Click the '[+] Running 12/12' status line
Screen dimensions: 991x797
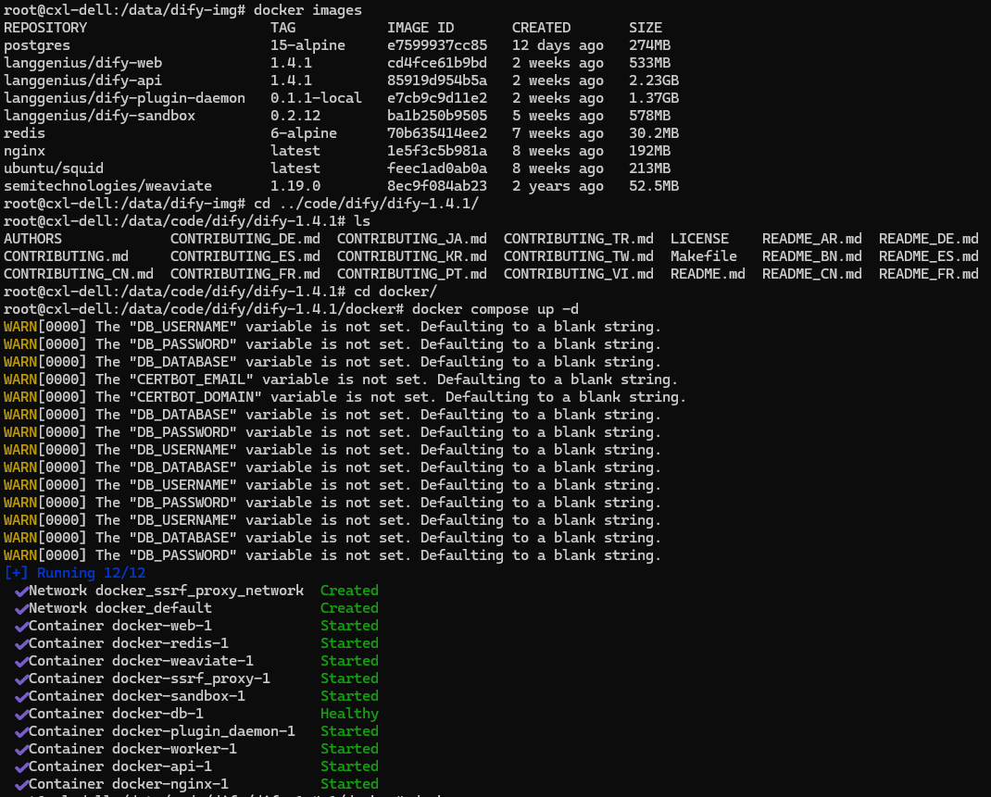click(x=75, y=573)
